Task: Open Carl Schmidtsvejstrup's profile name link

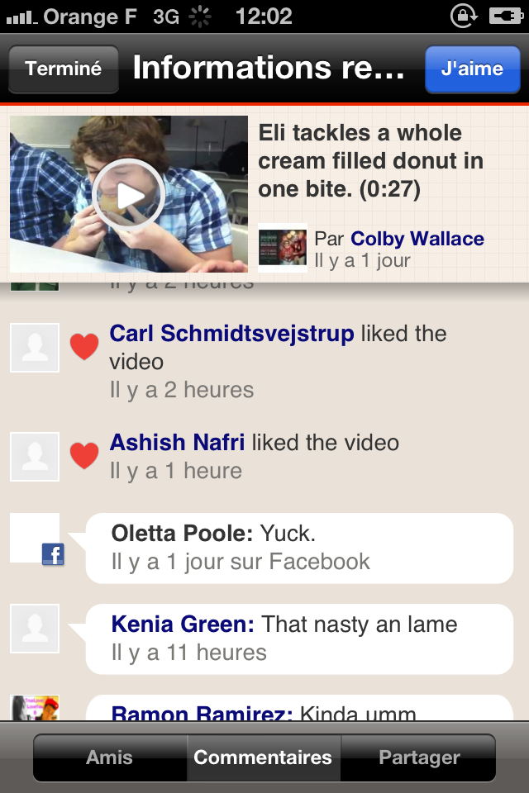Action: coord(231,334)
